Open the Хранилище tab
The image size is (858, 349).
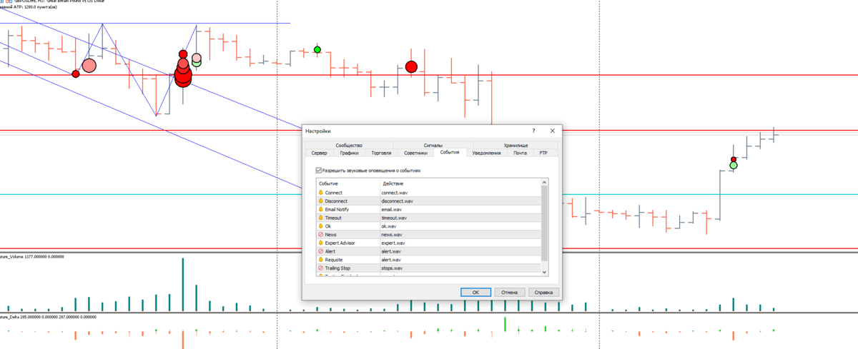pos(515,146)
